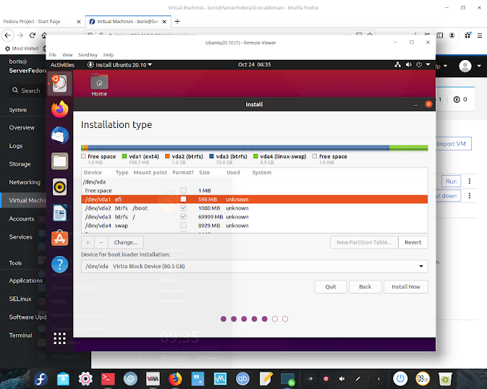487x389 pixels.
Task: Open user account dropdown in Cockpit
Action: click(x=470, y=66)
